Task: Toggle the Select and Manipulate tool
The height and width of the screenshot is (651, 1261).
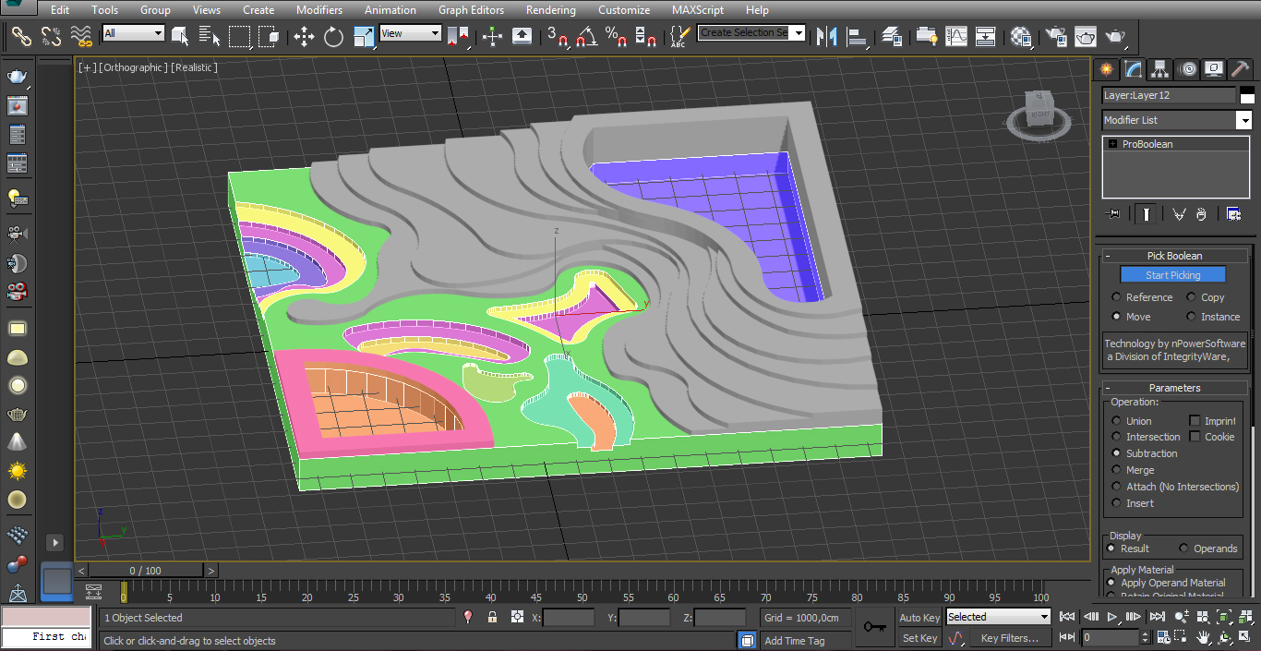Action: tap(492, 36)
